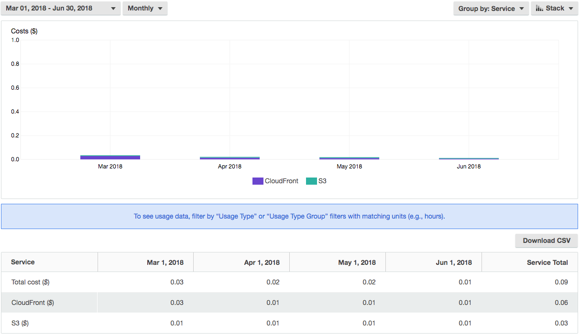Select the May 2018 stacked bar

coord(349,157)
